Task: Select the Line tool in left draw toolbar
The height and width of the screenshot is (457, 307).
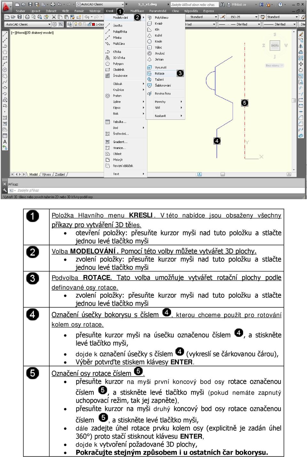Action: point(5,34)
